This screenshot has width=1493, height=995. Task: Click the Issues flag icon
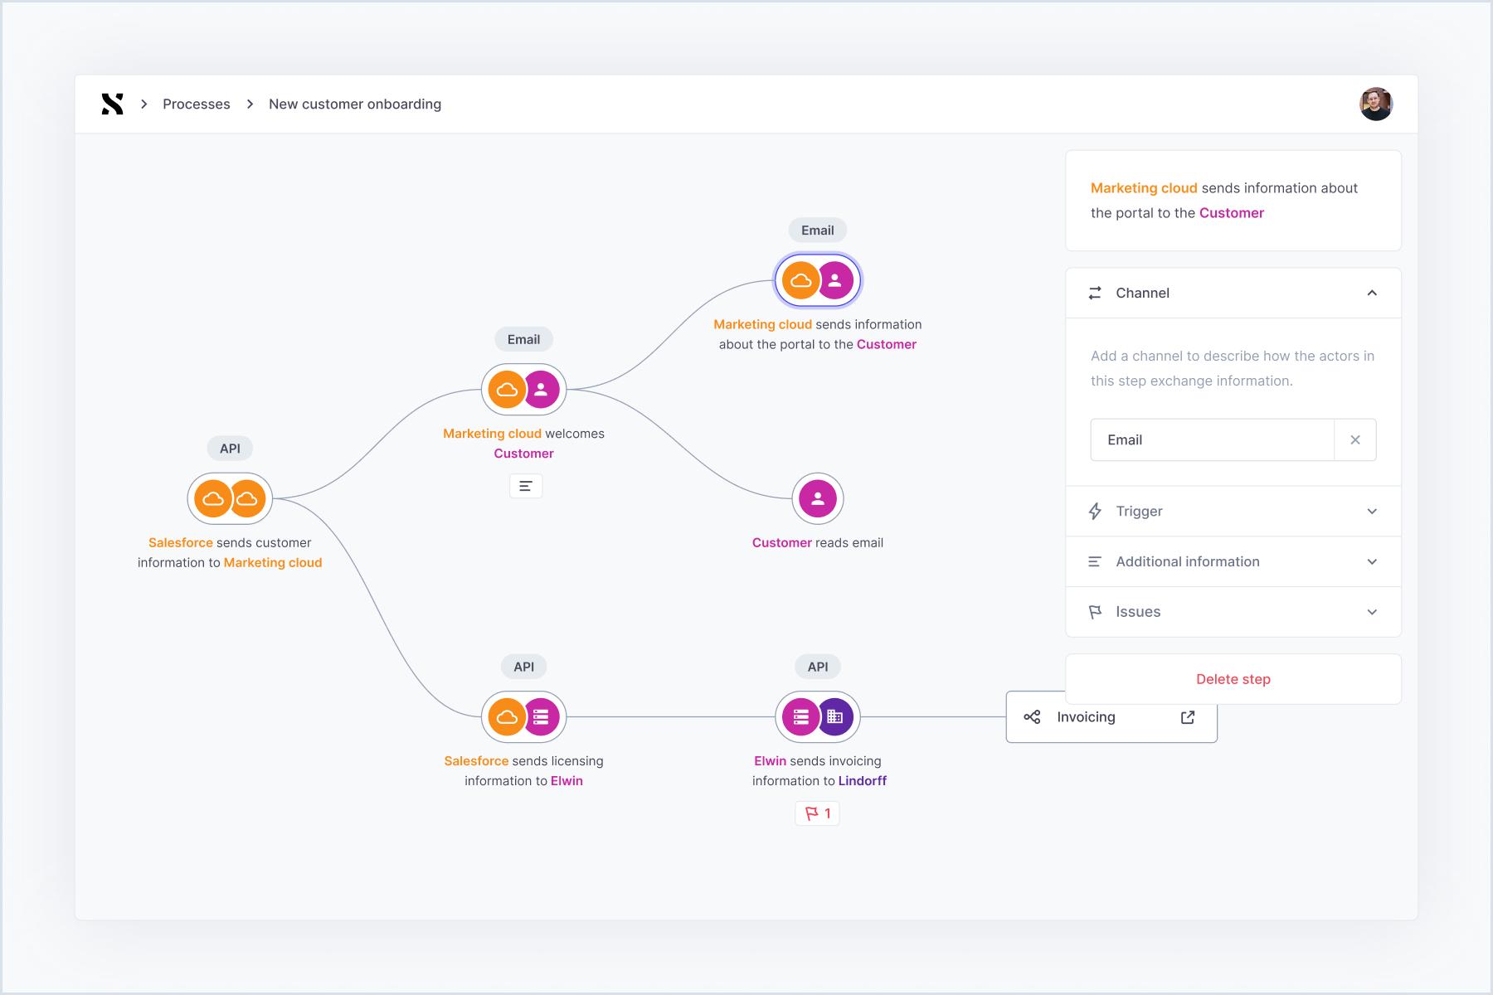1095,612
